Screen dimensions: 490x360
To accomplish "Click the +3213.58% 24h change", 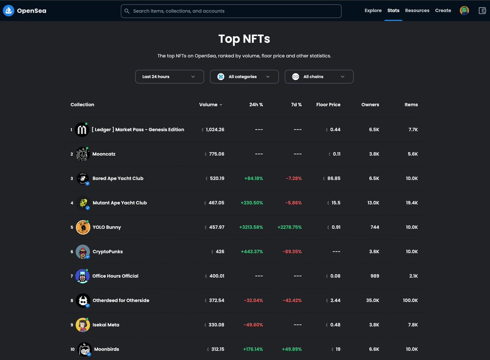I will click(251, 227).
